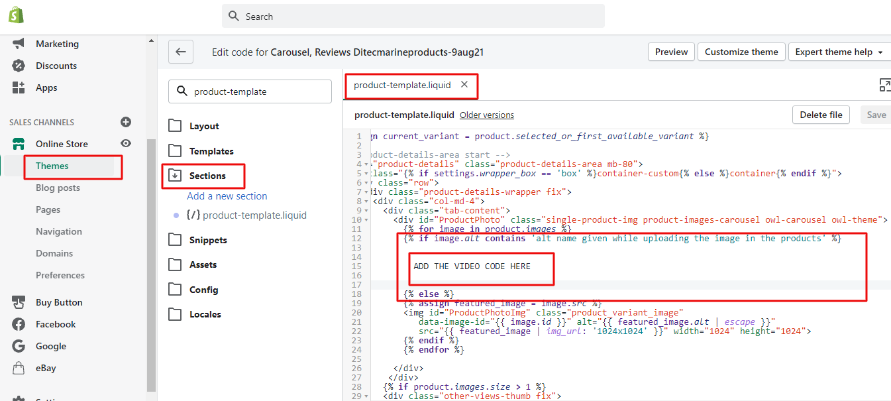Image resolution: width=891 pixels, height=401 pixels.
Task: Expand editor to full screen icon
Action: (884, 85)
